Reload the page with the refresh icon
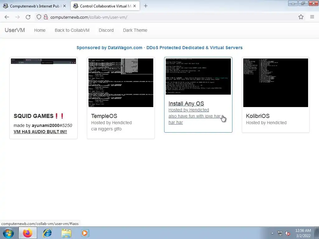The image size is (319, 239). (28, 17)
